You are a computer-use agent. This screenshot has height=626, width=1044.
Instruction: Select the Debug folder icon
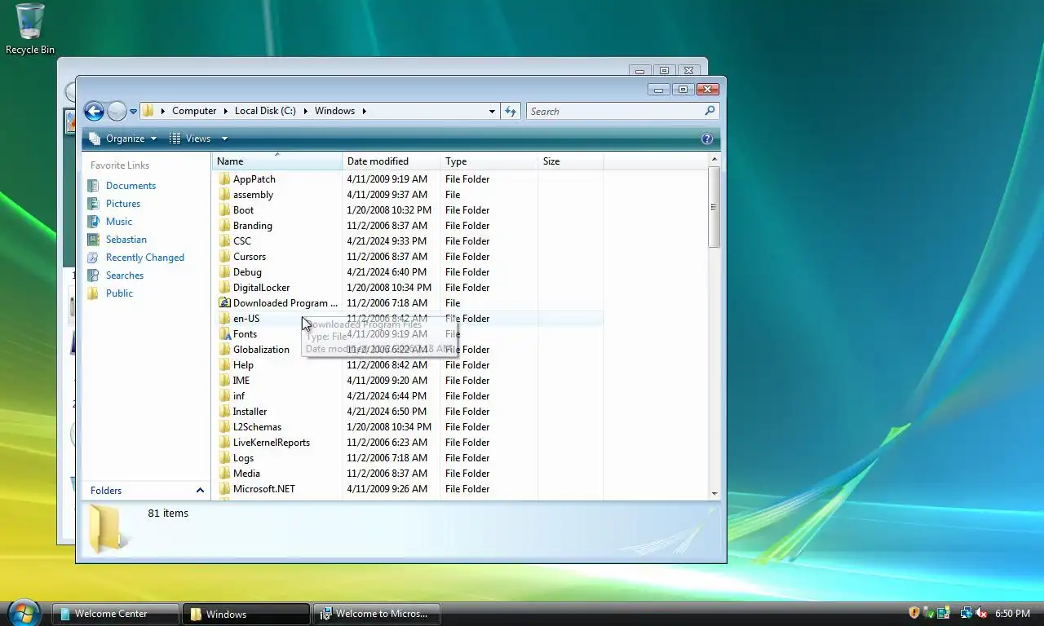pyautogui.click(x=225, y=272)
